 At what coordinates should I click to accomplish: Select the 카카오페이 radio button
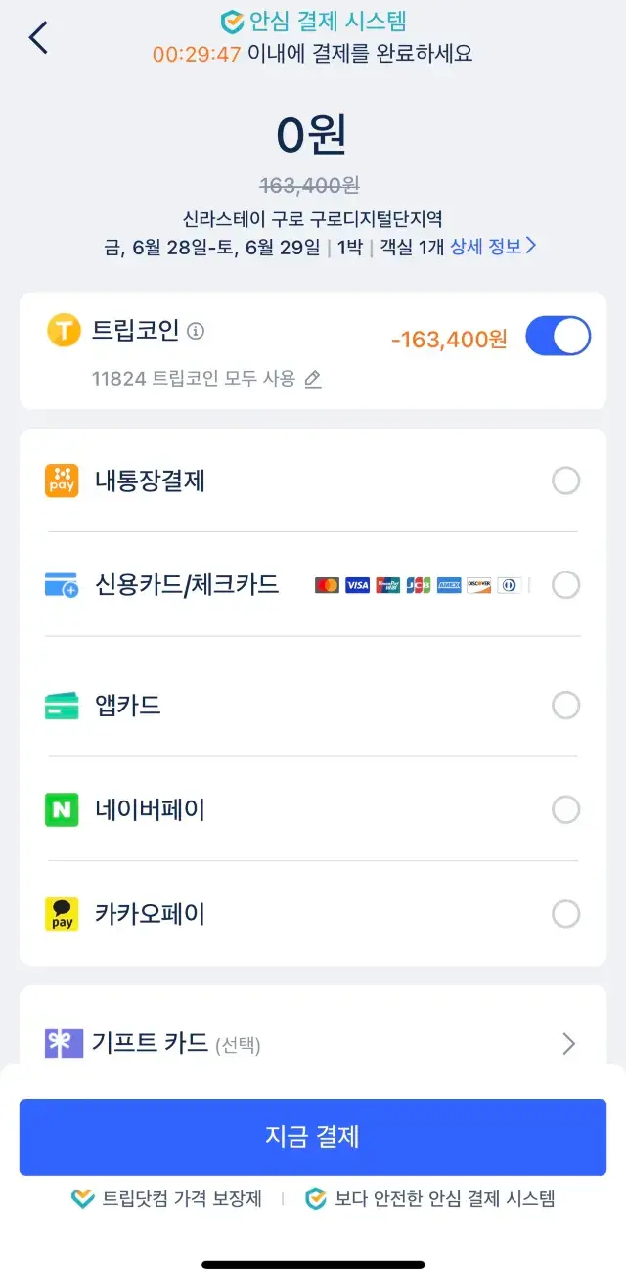click(565, 914)
